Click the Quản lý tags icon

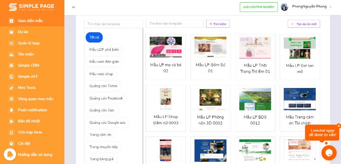11,43
